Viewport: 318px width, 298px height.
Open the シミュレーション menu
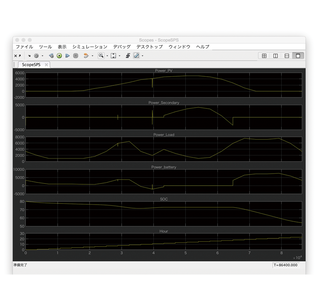(90, 47)
